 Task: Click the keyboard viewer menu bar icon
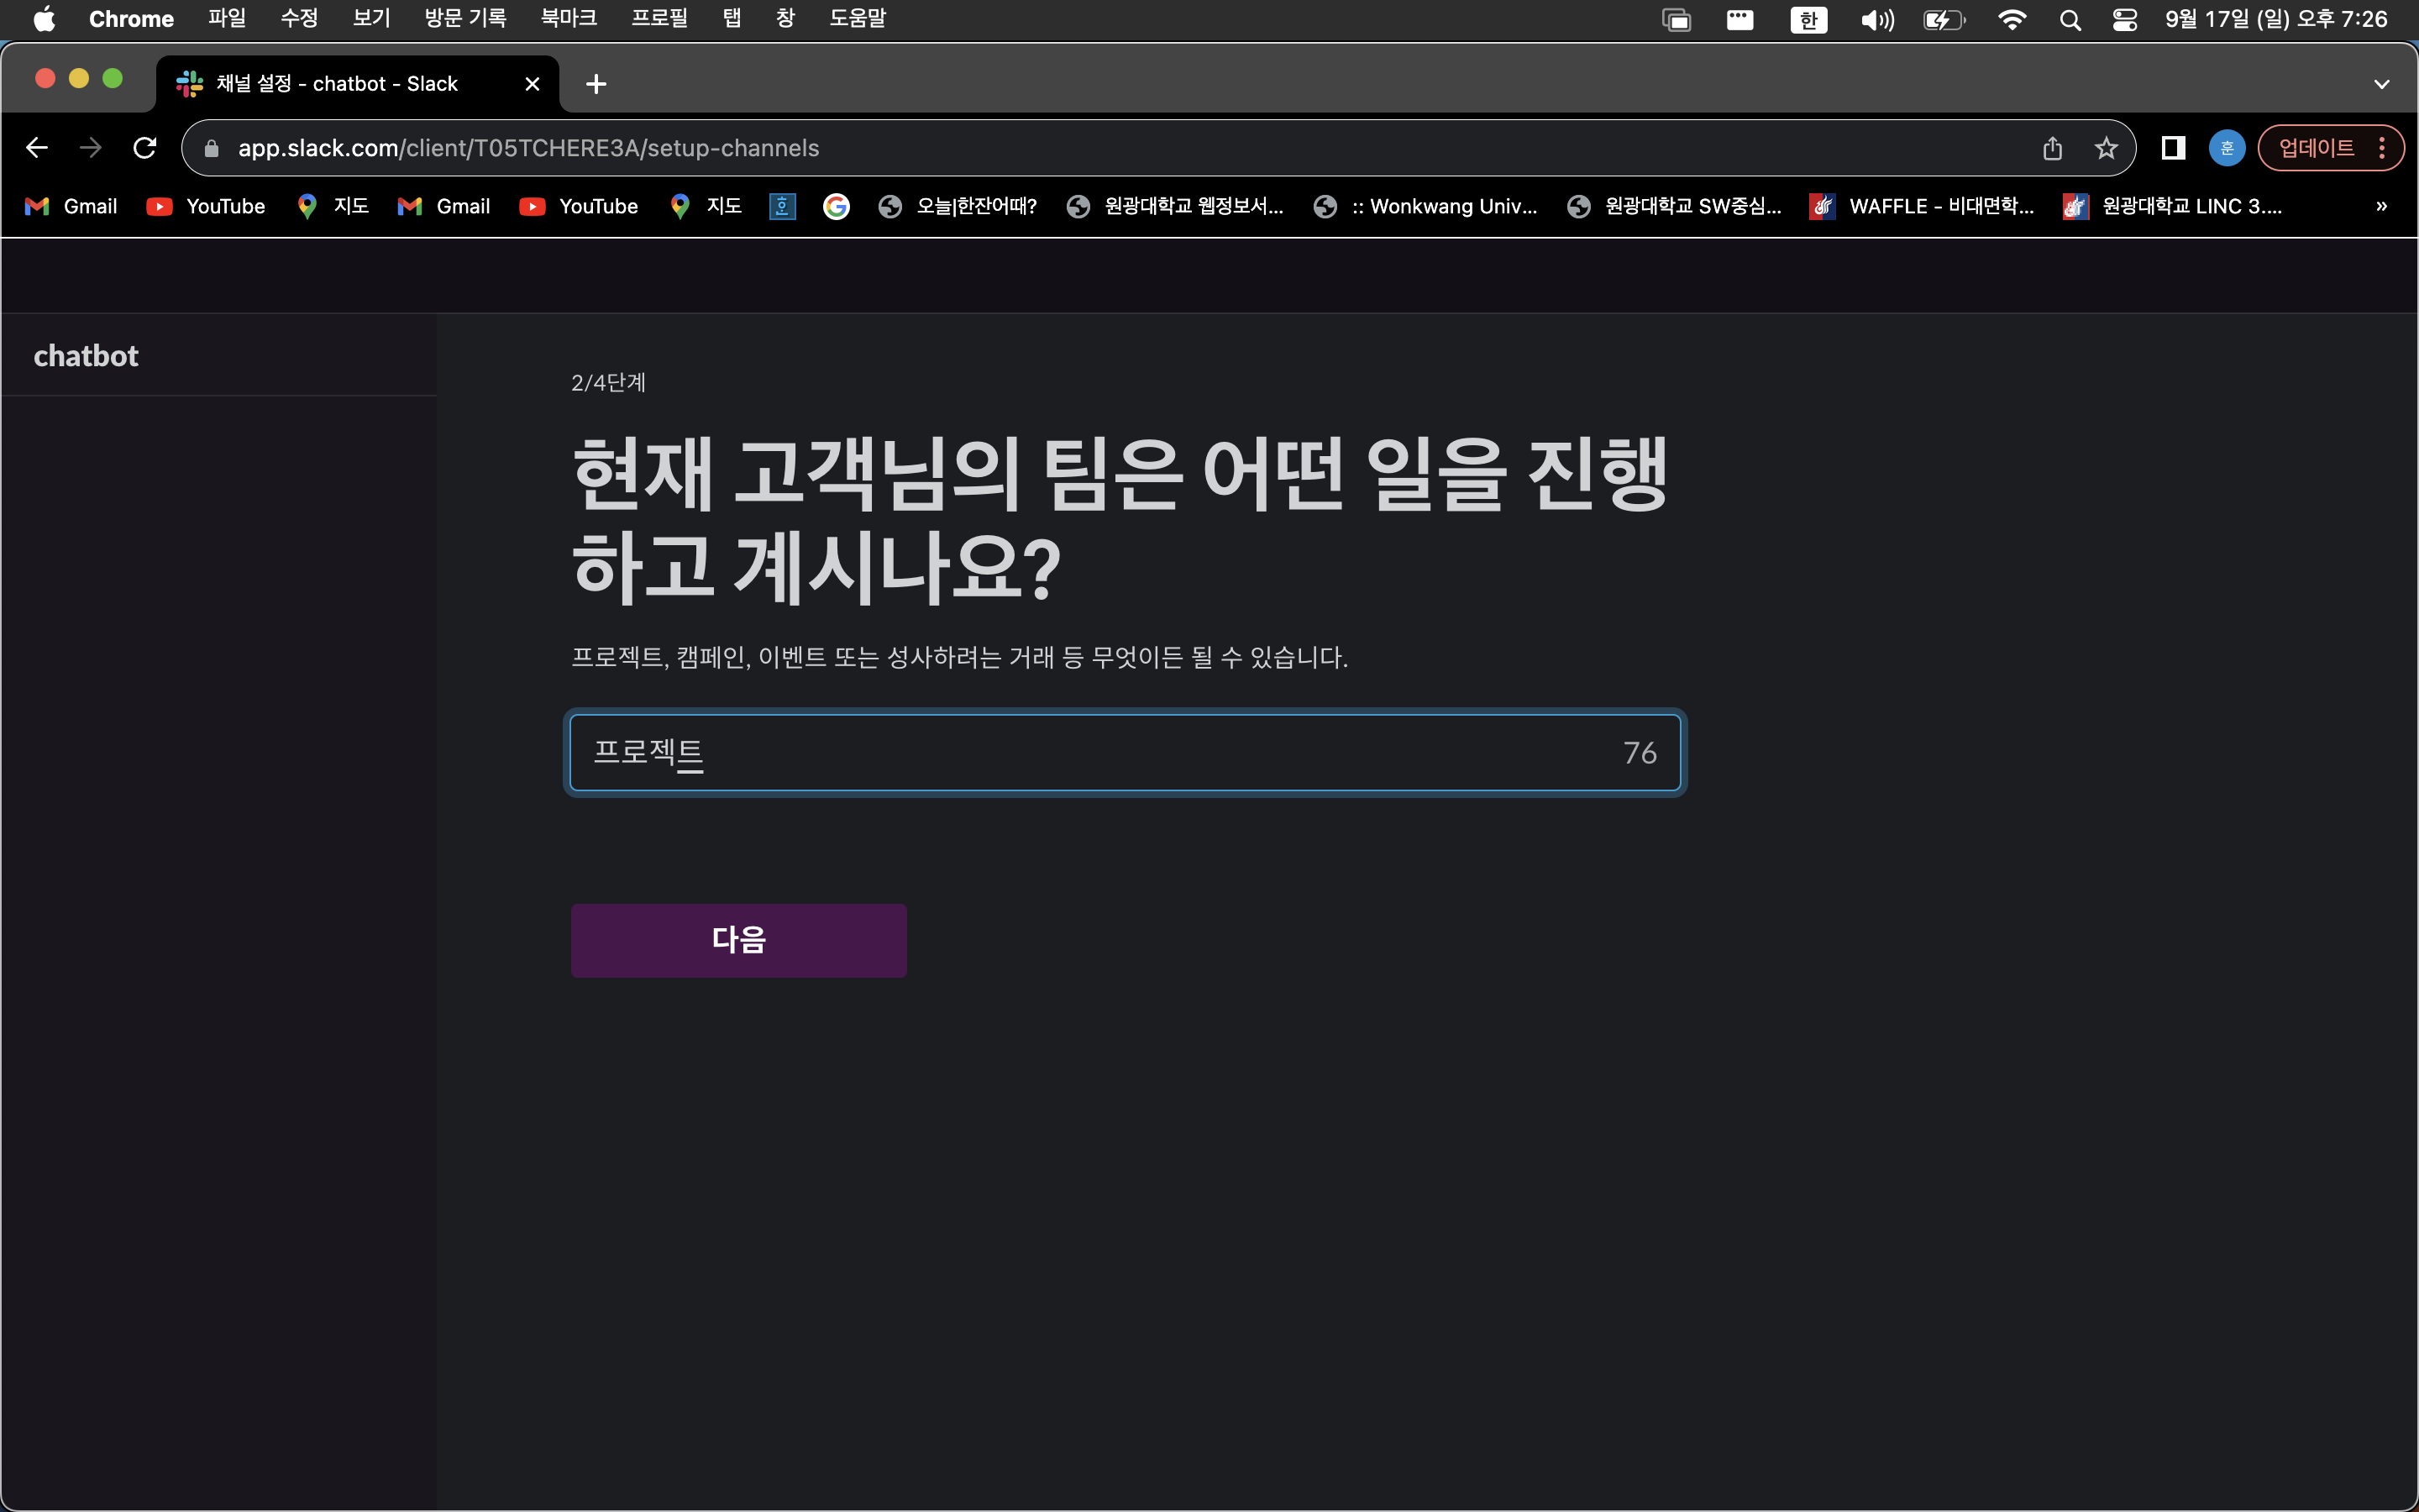[1740, 19]
